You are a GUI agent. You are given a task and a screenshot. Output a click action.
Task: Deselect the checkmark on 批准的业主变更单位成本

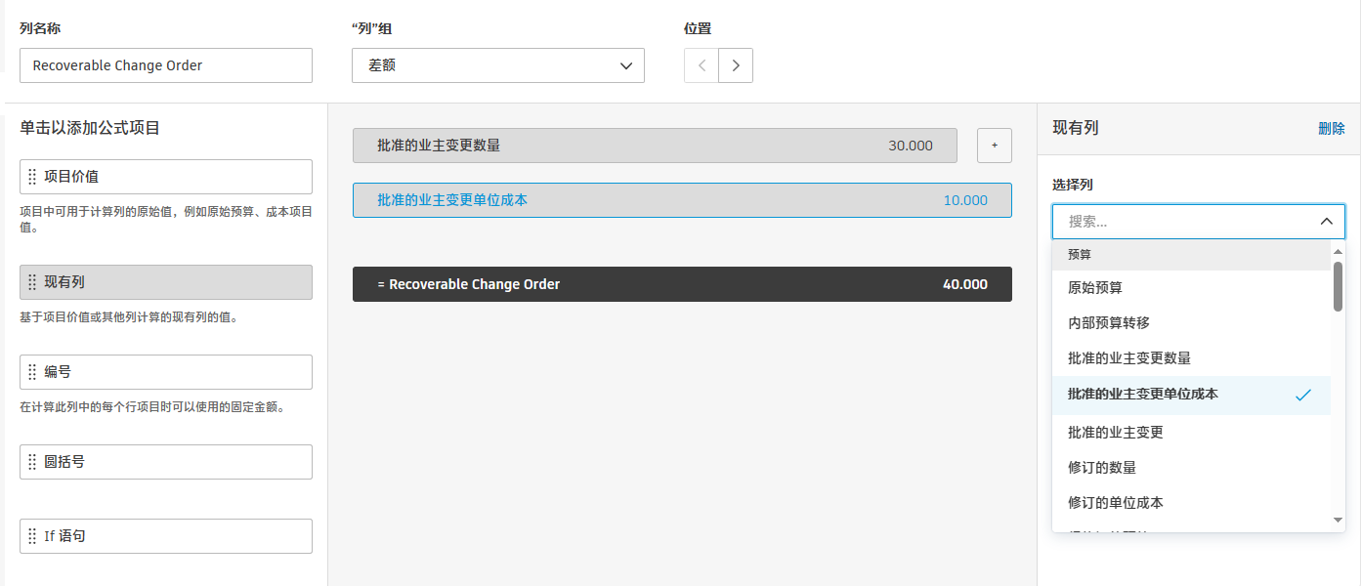(x=1303, y=396)
